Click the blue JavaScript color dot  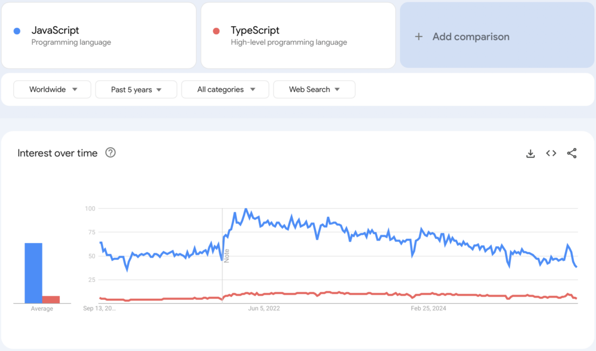coord(17,31)
